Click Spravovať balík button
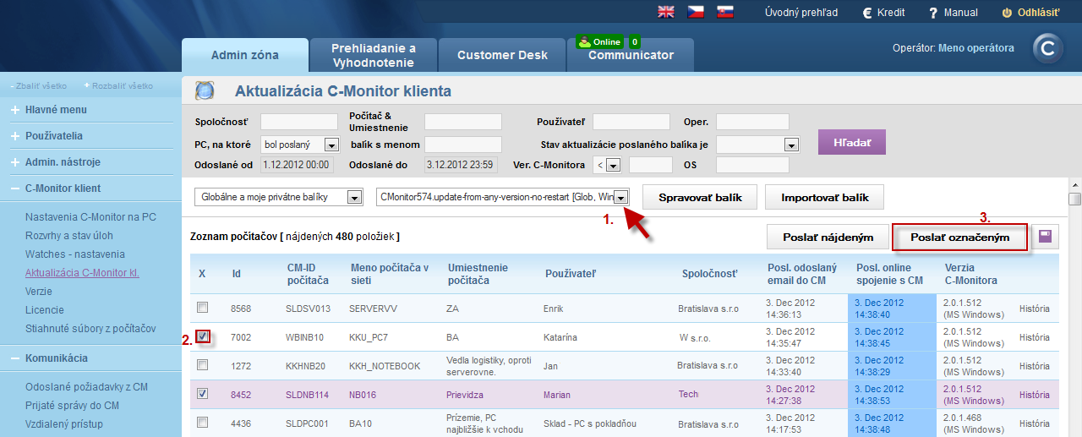1082x437 pixels. coord(698,197)
